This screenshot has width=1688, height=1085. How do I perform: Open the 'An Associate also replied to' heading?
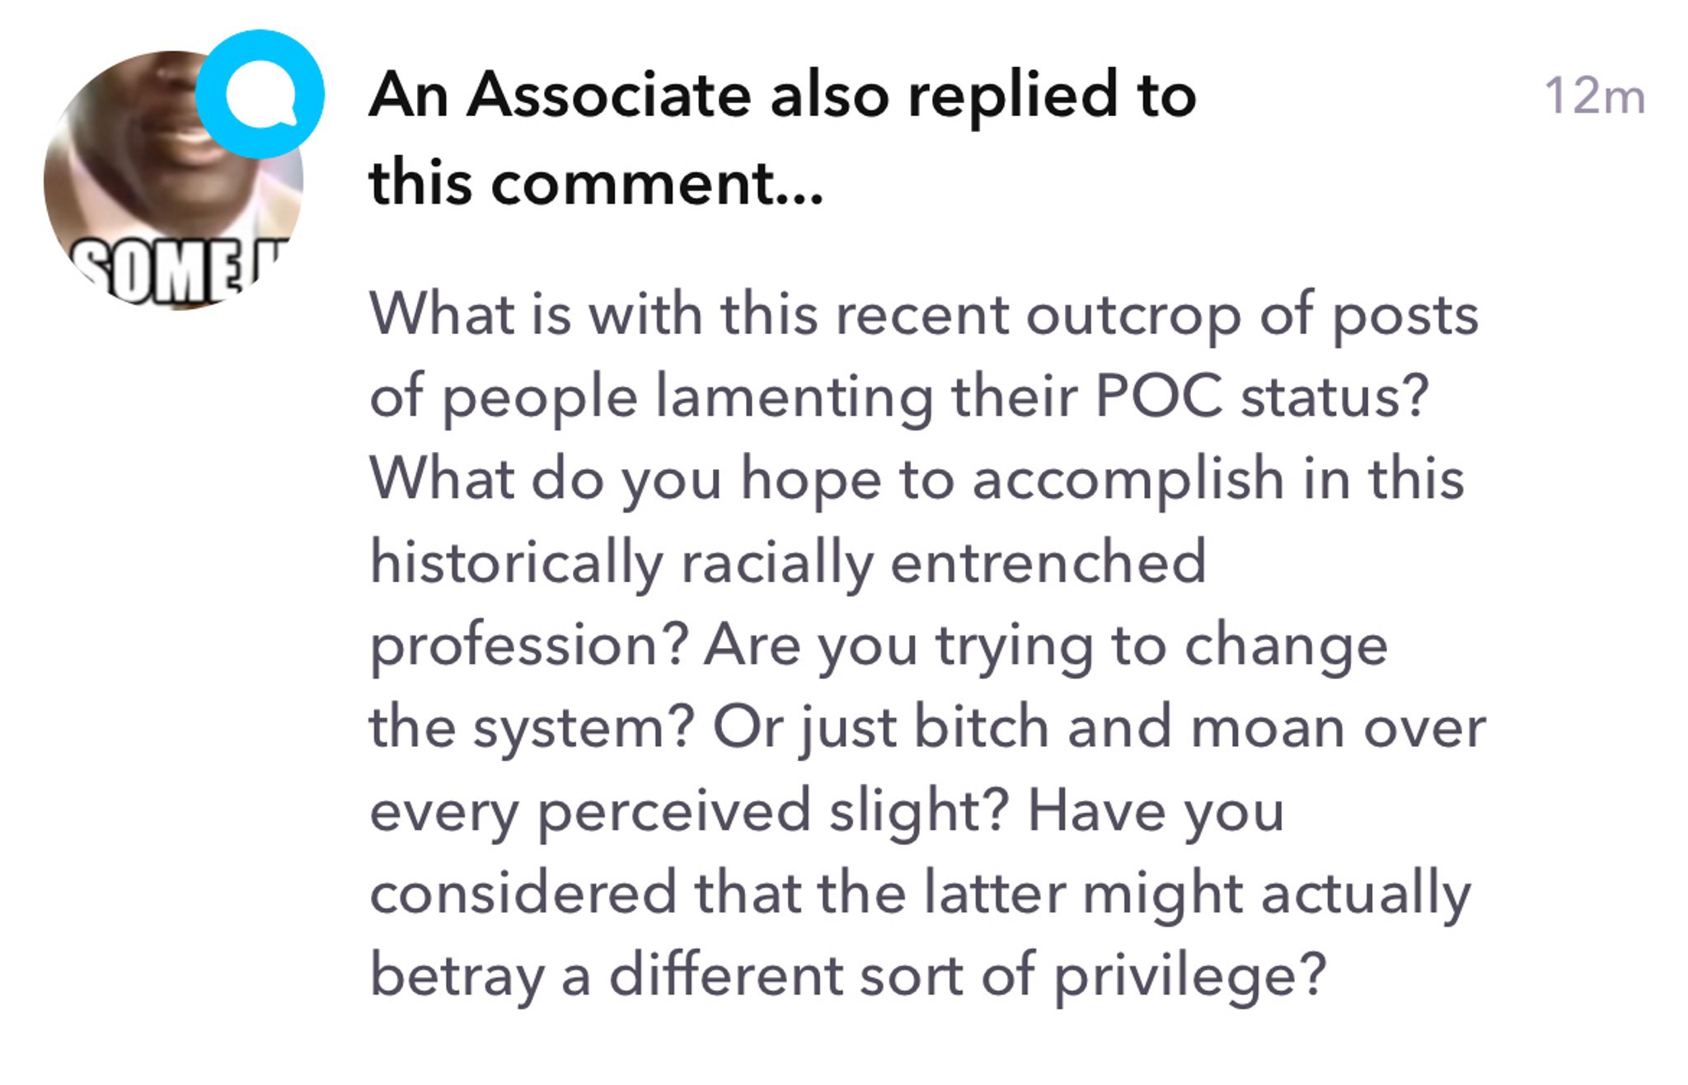(x=782, y=95)
